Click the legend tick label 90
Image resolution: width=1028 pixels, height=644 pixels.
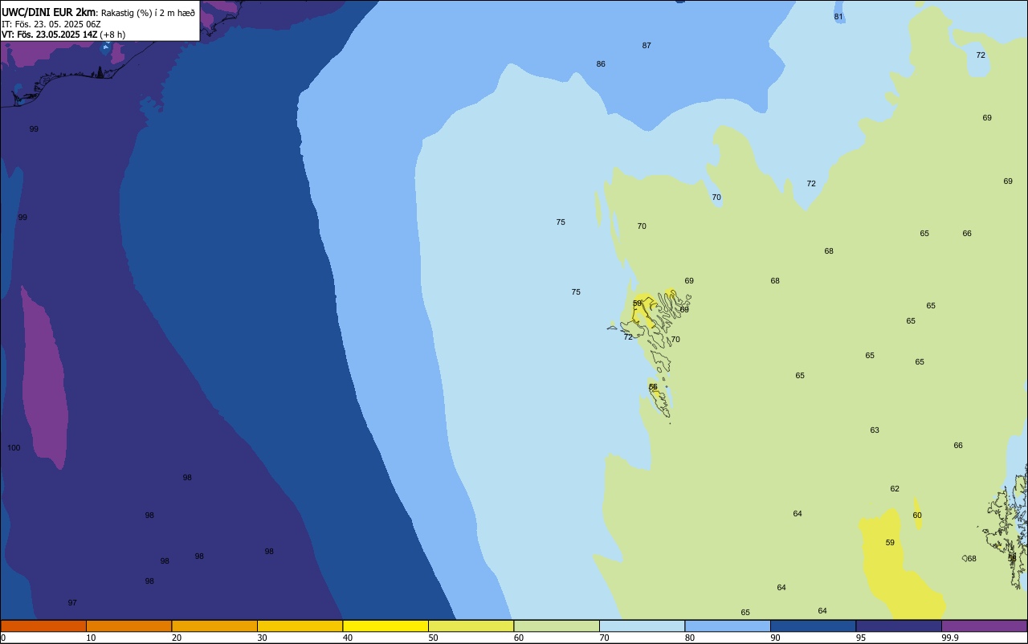click(x=775, y=638)
